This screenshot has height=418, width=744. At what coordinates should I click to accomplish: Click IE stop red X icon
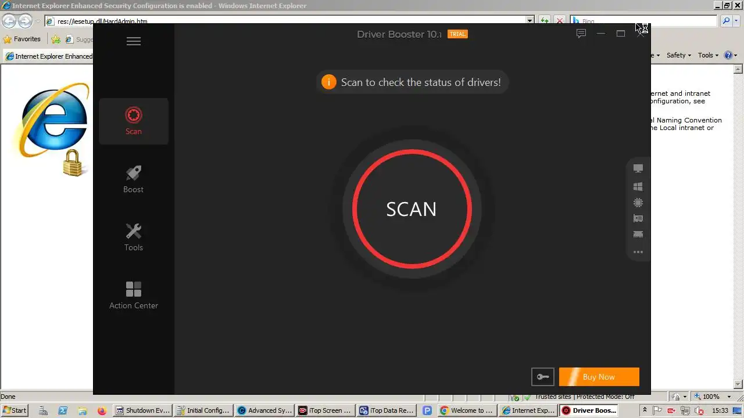click(x=560, y=21)
